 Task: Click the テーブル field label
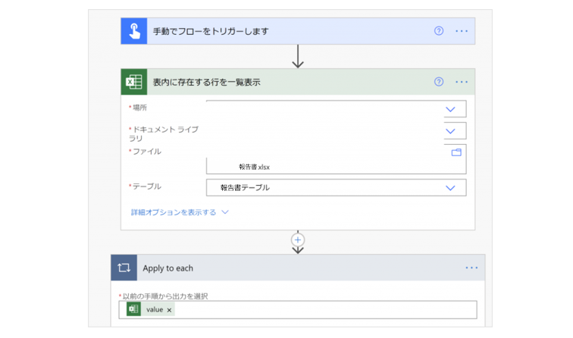pyautogui.click(x=146, y=186)
